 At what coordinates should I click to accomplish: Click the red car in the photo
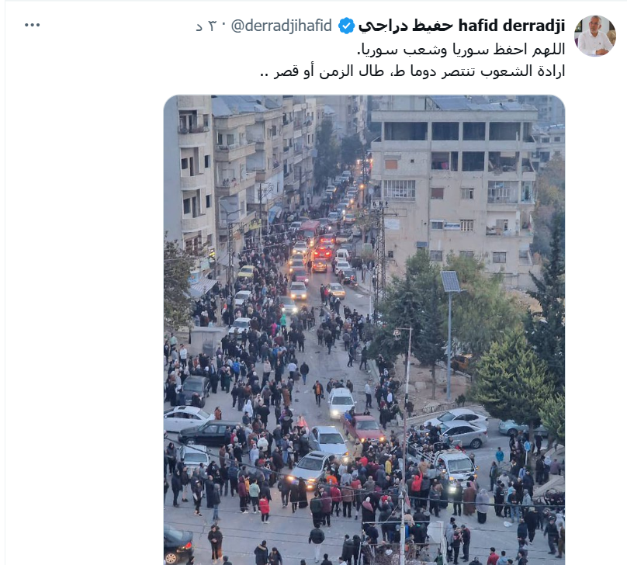[362, 428]
